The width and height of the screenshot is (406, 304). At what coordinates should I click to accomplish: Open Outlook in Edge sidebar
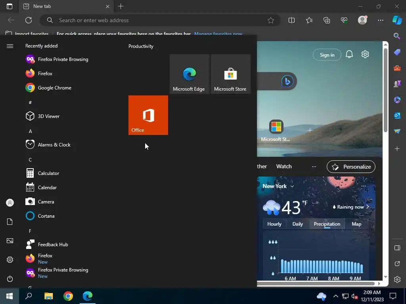pos(397,116)
